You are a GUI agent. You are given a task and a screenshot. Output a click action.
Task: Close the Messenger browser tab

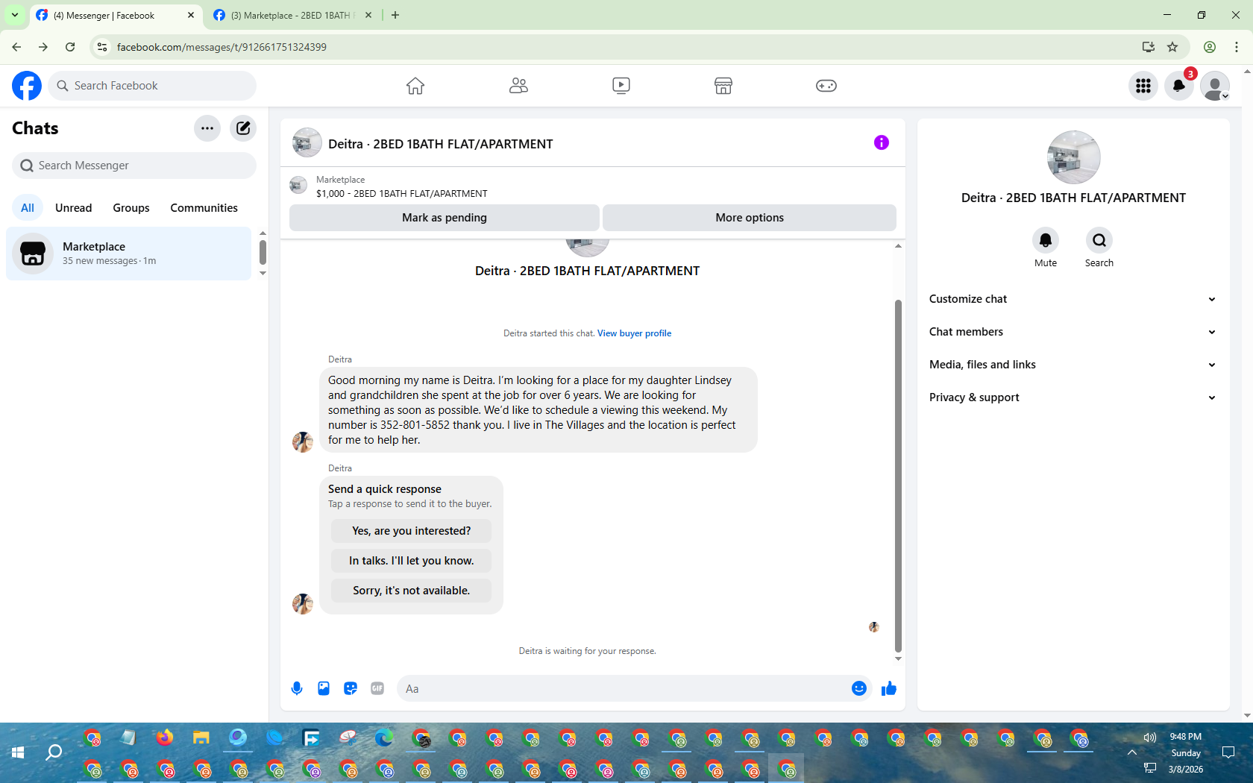(191, 15)
